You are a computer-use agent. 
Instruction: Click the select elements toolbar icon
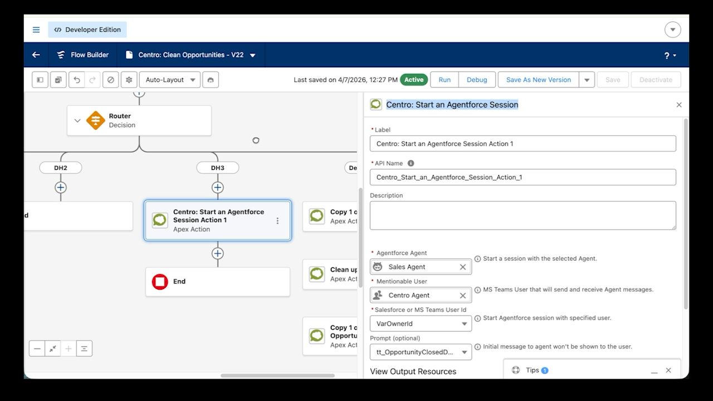point(58,80)
